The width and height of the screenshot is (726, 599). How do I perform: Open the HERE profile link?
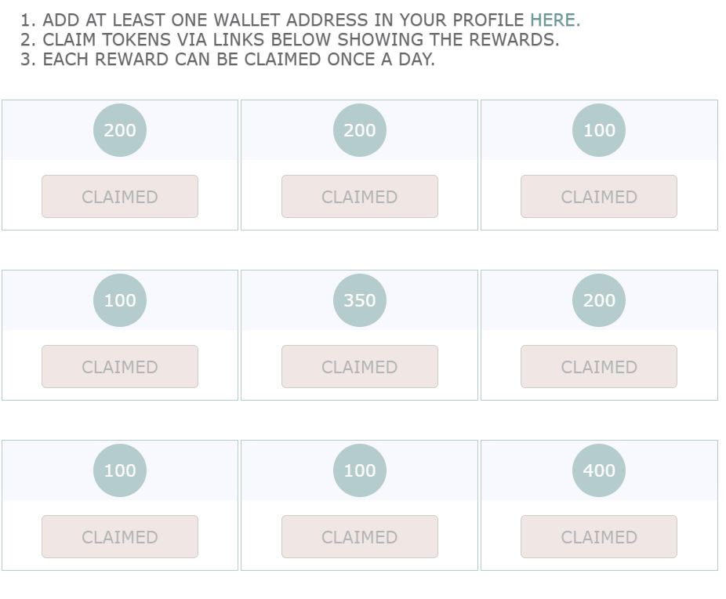(554, 20)
